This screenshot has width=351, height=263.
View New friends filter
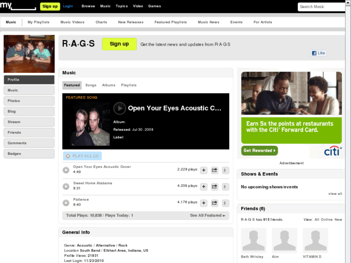[x=338, y=220]
